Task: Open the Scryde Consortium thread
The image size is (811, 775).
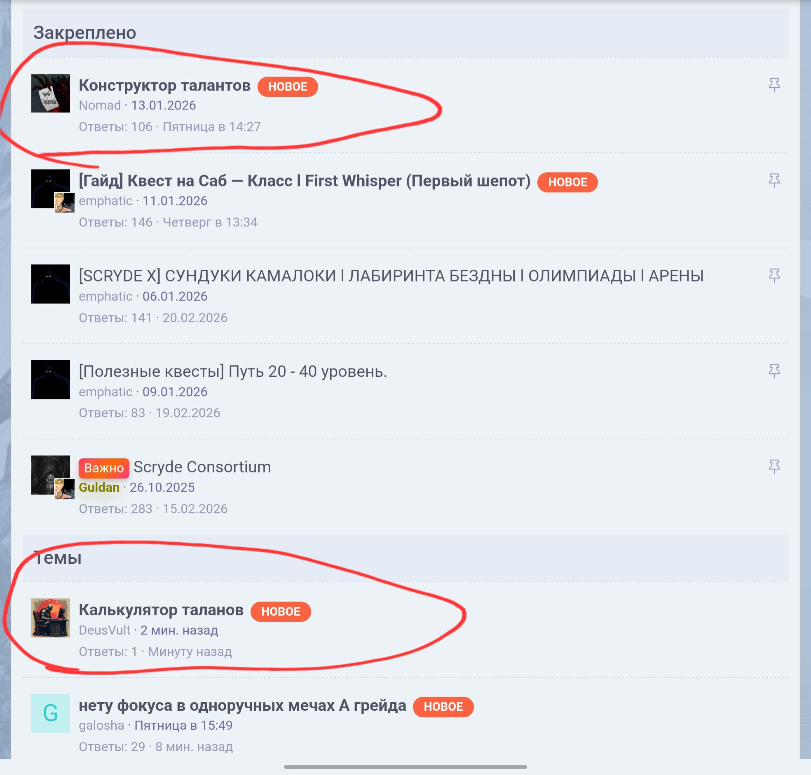Action: coord(202,467)
